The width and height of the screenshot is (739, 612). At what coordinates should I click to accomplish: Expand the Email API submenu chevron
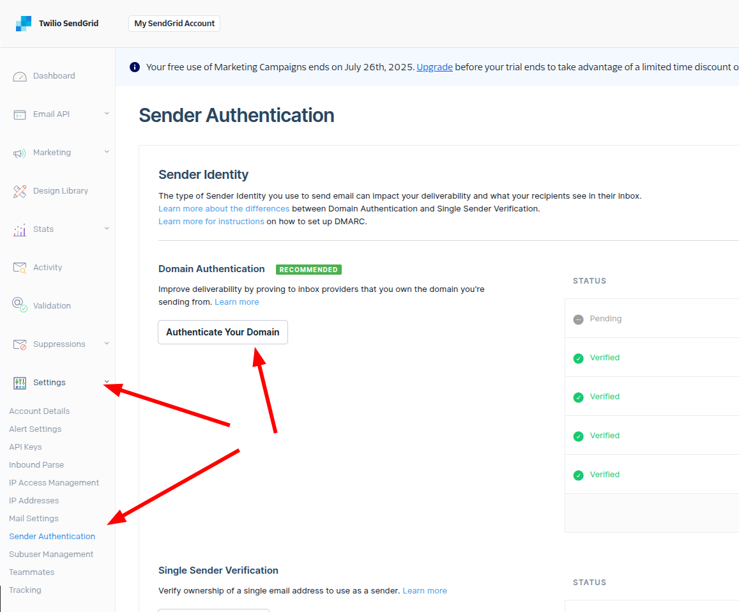107,114
